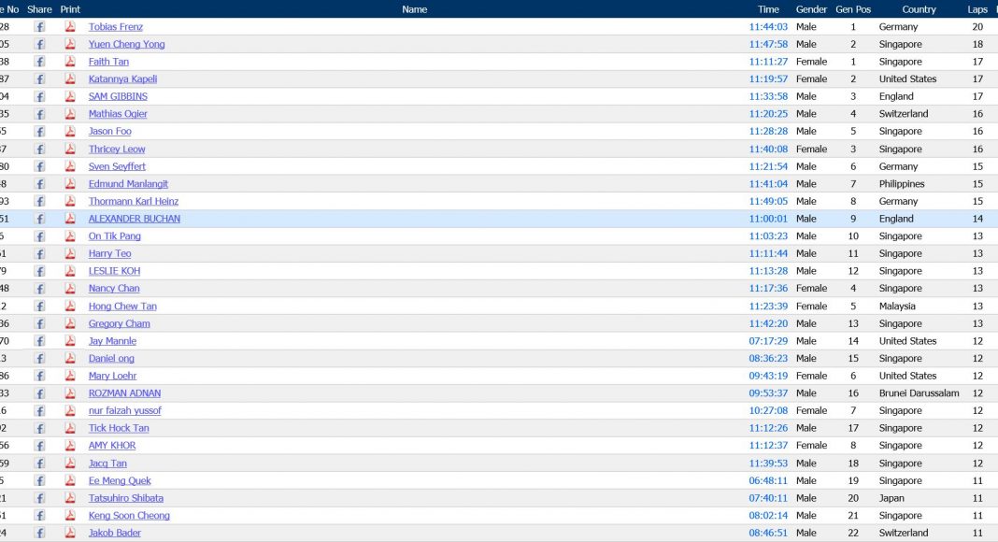Viewport: 998px width, 542px height.
Task: Click nur faizah yussof name link
Action: pos(124,410)
